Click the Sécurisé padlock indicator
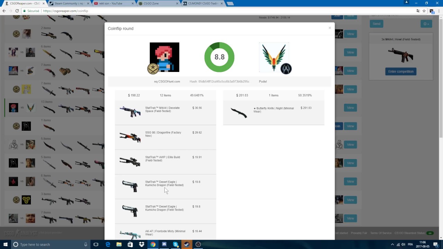The height and width of the screenshot is (249, 443). (x=31, y=11)
